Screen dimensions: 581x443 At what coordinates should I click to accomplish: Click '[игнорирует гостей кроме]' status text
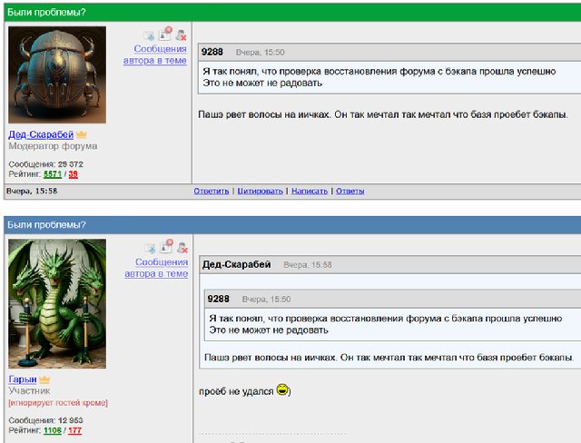pos(58,403)
